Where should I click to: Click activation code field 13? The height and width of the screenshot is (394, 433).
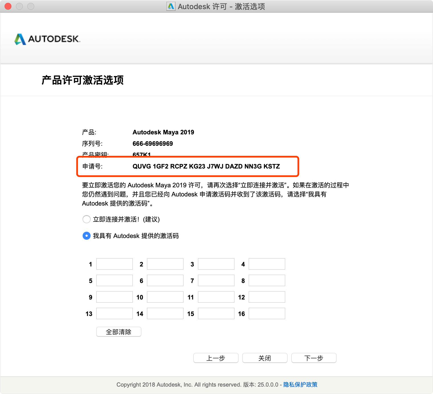click(115, 313)
